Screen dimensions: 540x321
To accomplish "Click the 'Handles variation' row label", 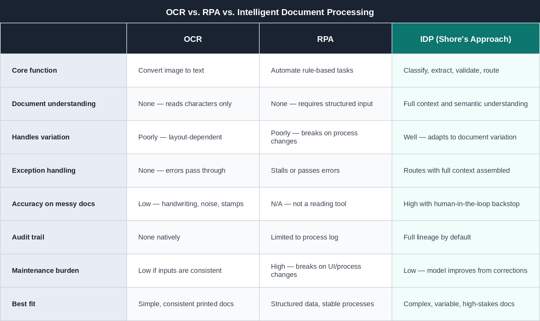I will pyautogui.click(x=63, y=137).
